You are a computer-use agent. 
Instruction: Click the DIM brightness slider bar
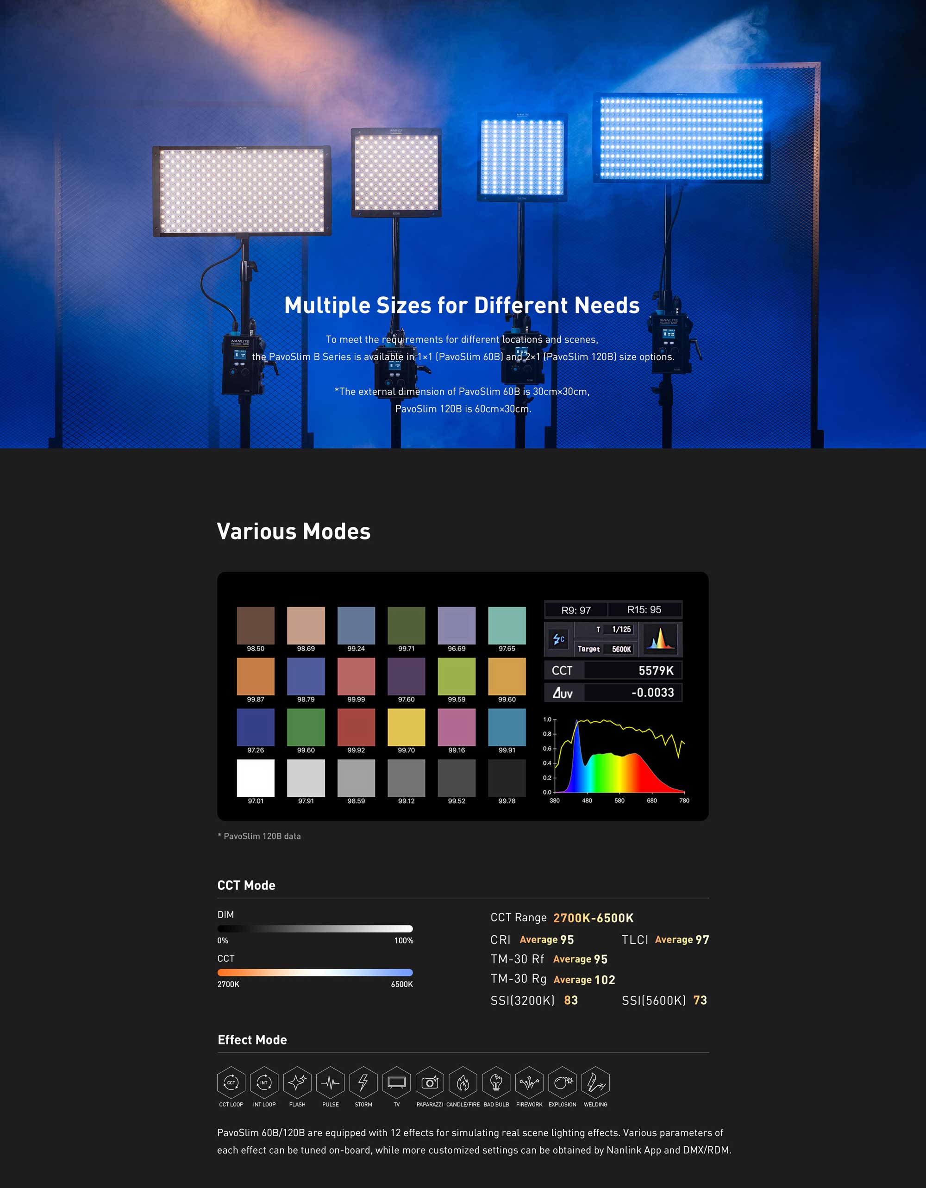tap(315, 929)
